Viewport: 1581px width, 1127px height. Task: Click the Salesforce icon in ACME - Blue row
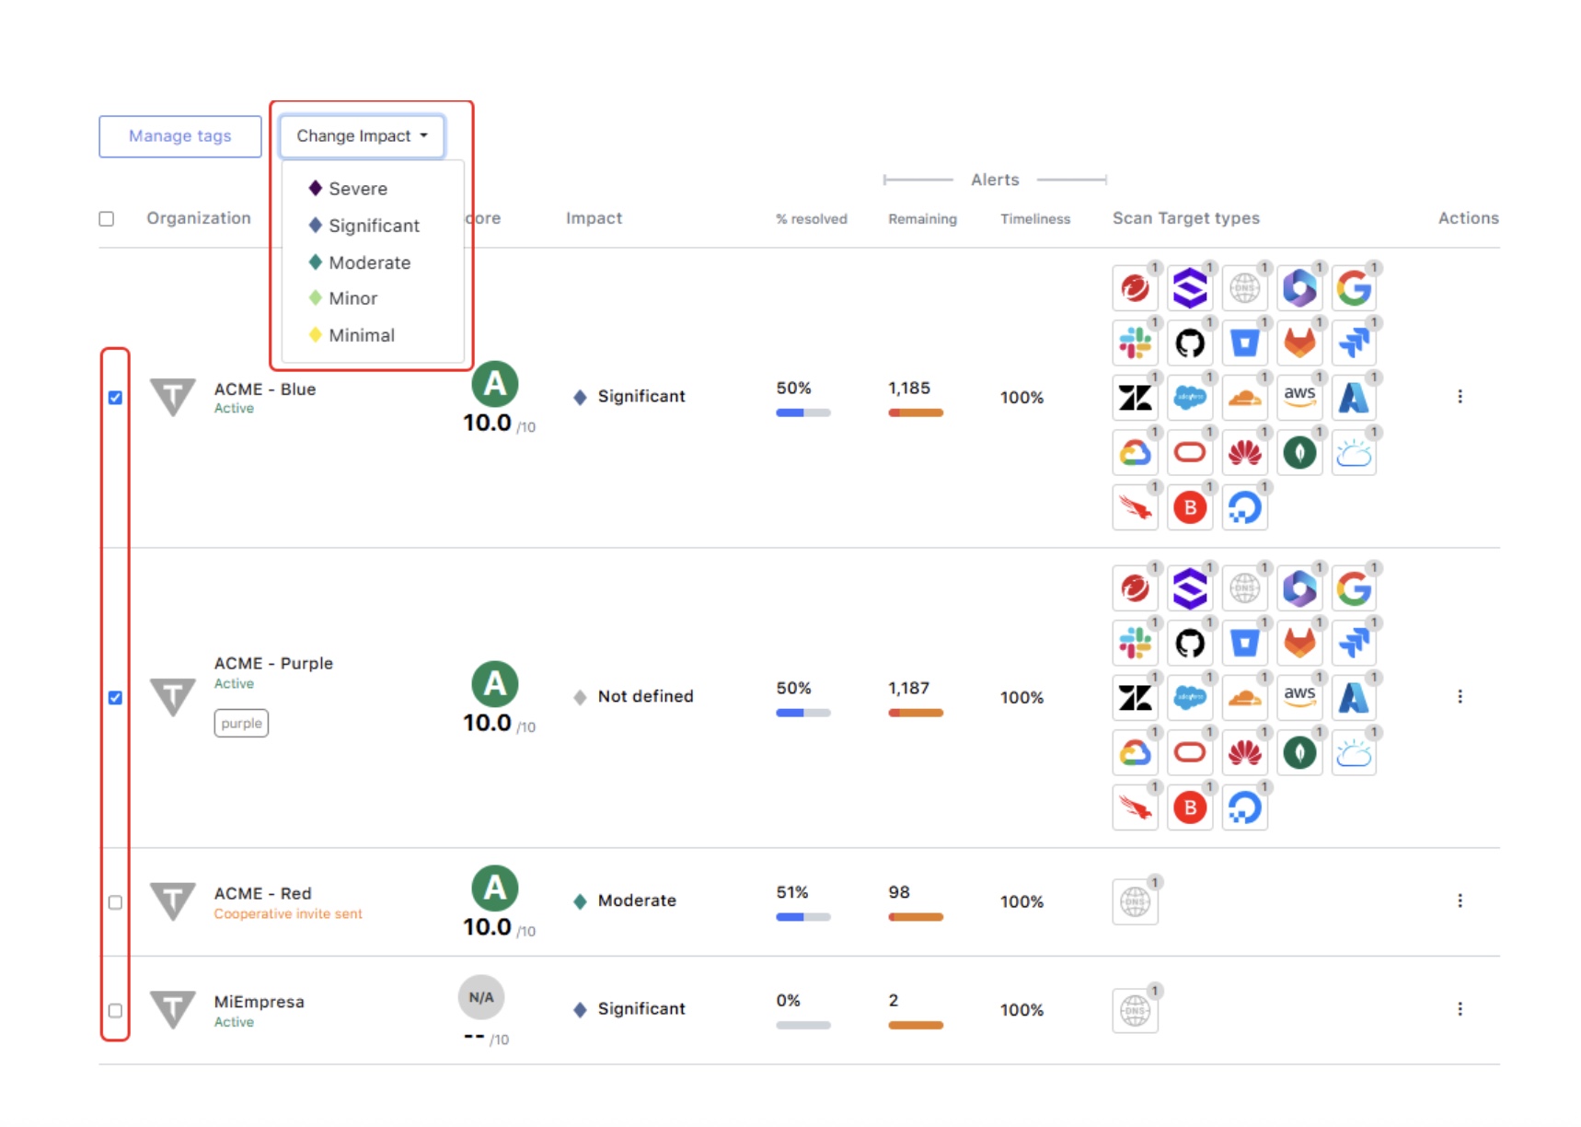(1189, 398)
